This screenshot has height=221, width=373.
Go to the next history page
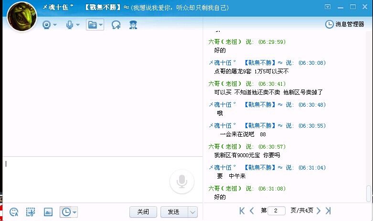319,211
